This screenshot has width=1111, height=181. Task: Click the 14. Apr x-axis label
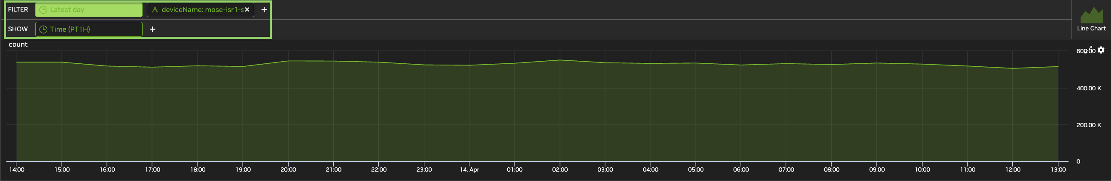(x=469, y=169)
